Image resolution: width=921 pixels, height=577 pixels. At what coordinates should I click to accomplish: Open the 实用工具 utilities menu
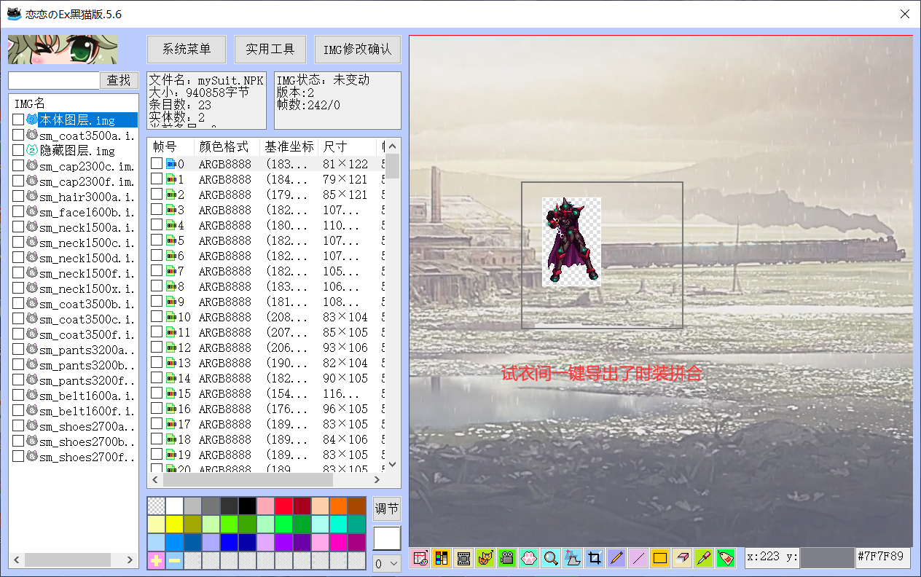[x=270, y=50]
